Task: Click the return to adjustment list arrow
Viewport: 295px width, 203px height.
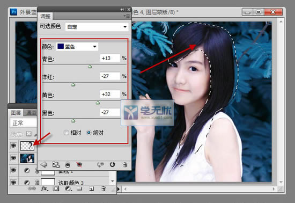Action: (x=44, y=164)
